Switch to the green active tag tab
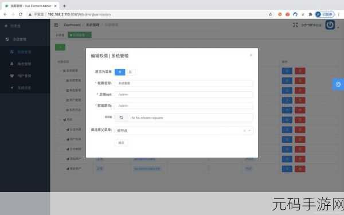Screen dimensions: 344x215 pyautogui.click(x=80, y=35)
